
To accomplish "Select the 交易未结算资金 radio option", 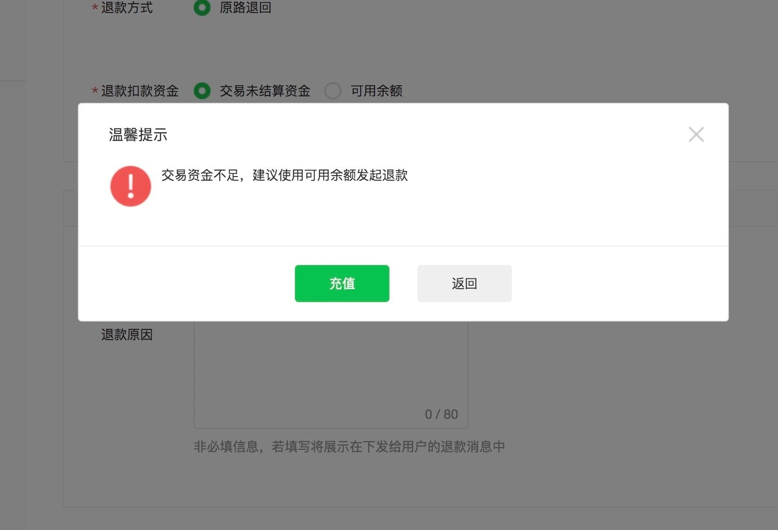I will click(x=202, y=91).
